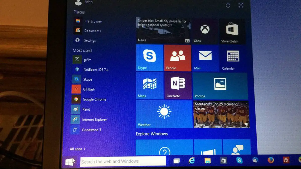Open Firefox from the taskbar
This screenshot has height=169, width=301.
tap(271, 160)
